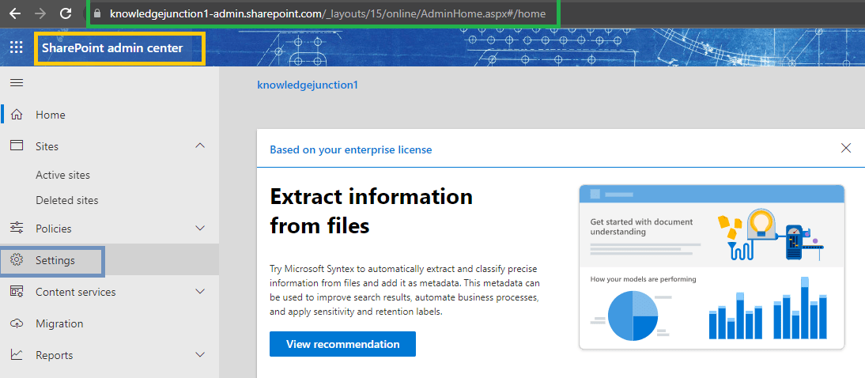
Task: Click the Content services icon
Action: (17, 291)
